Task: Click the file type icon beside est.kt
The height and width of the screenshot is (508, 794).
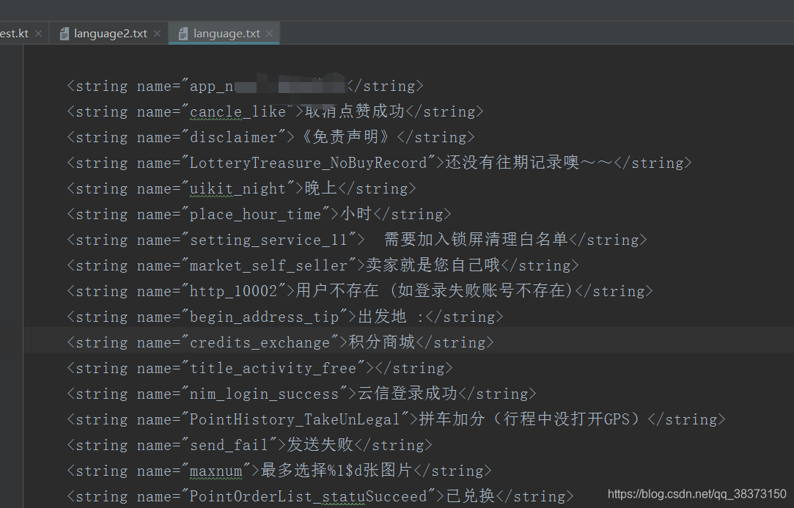Action: pos(4,33)
